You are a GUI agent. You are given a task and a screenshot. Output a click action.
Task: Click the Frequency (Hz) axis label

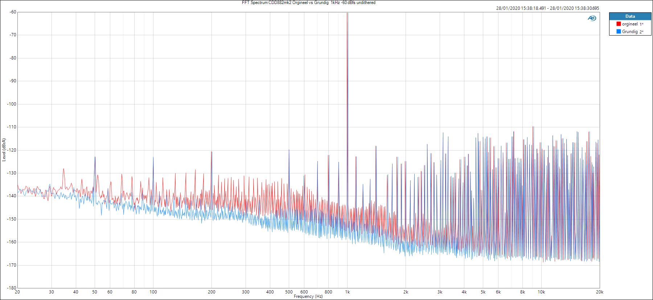(x=308, y=296)
